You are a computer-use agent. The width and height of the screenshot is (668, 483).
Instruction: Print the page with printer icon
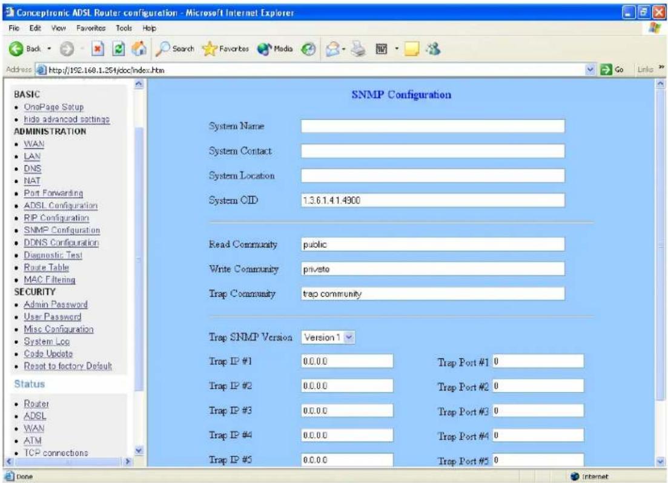coord(359,49)
